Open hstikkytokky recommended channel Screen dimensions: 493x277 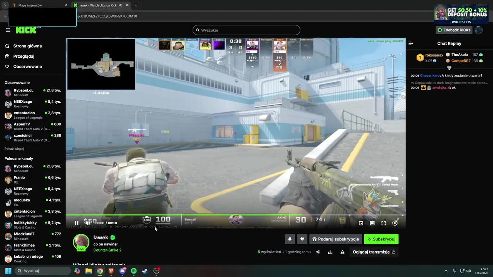[33, 225]
